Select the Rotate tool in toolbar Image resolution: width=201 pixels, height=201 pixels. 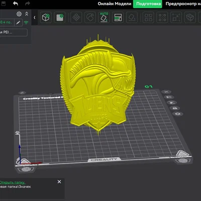90,17
